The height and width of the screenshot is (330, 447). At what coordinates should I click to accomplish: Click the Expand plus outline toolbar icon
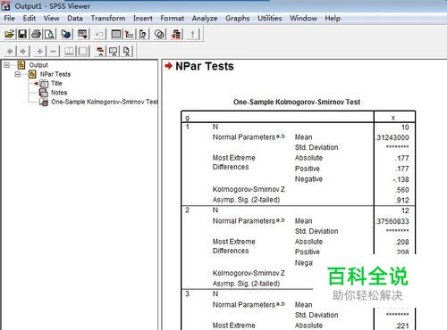(39, 52)
